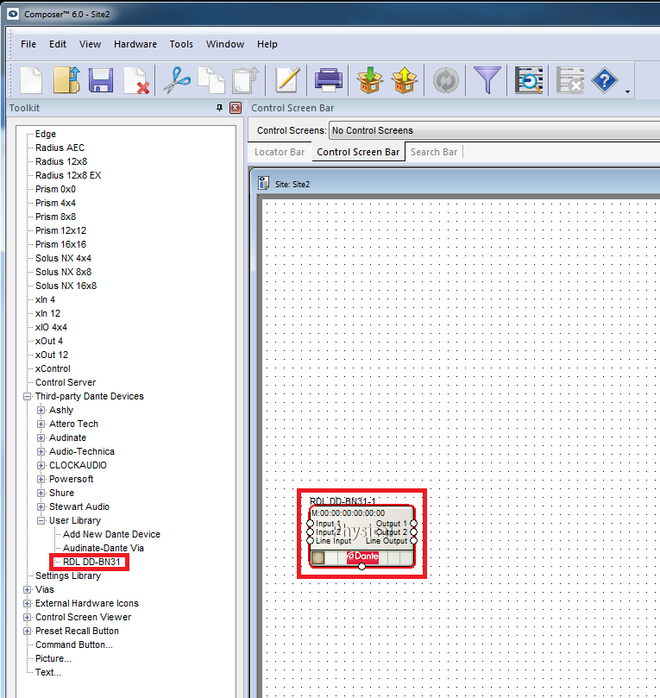Switch to Locator Bar tab
Screen dimensions: 660x698
pos(280,152)
